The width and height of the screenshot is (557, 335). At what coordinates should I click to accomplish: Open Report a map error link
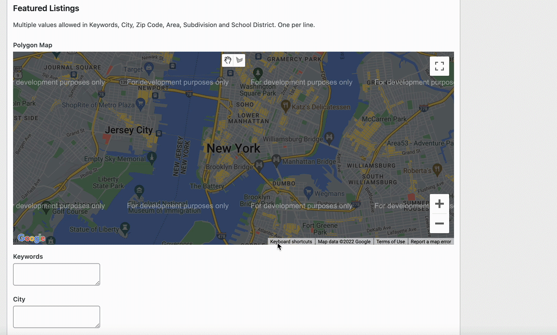431,242
